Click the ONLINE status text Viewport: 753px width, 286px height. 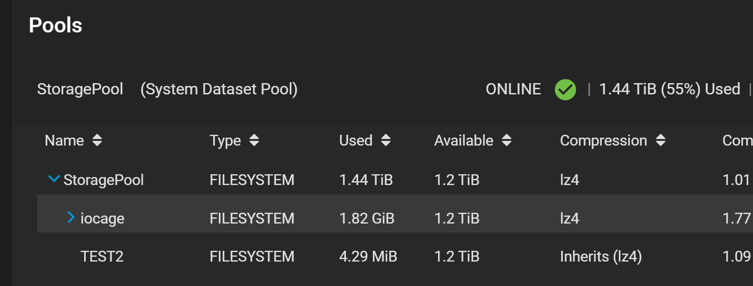(x=513, y=89)
